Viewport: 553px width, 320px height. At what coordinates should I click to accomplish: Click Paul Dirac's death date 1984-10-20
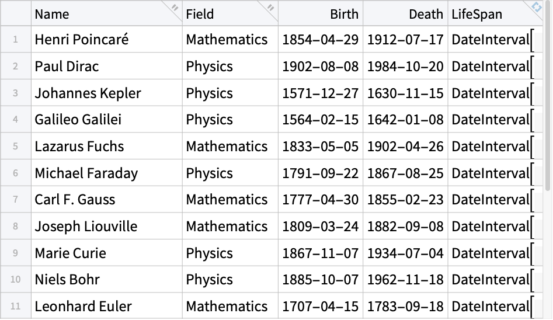(x=406, y=67)
